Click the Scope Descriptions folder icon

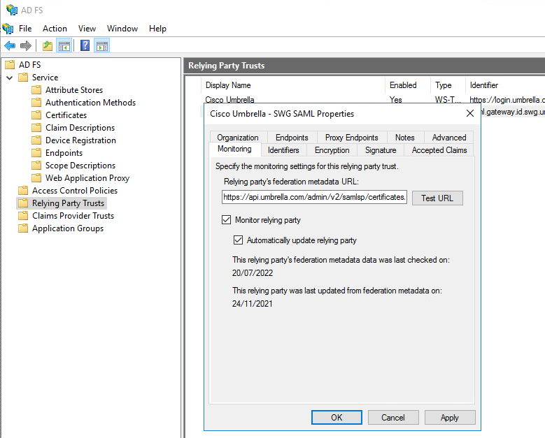tap(36, 165)
